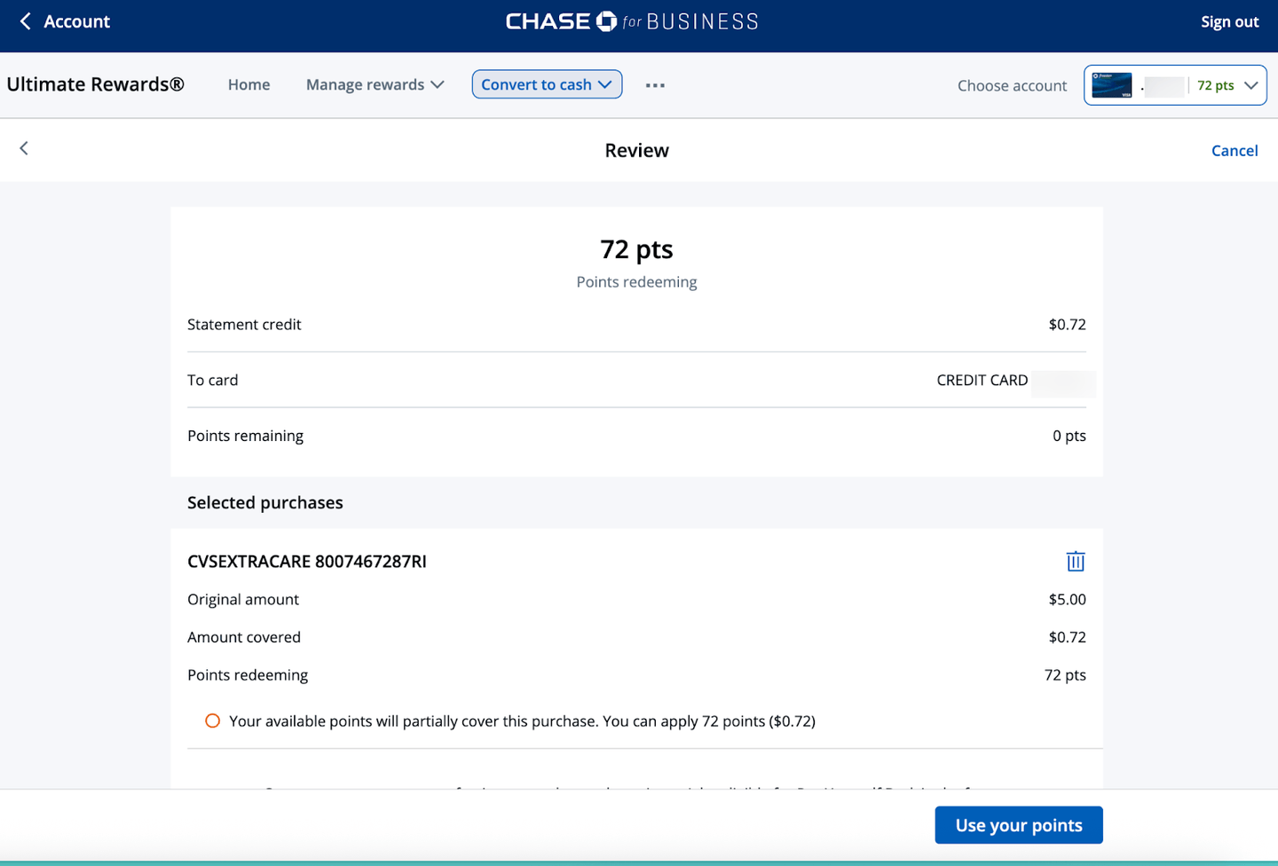Click the Choose account label

click(1012, 85)
